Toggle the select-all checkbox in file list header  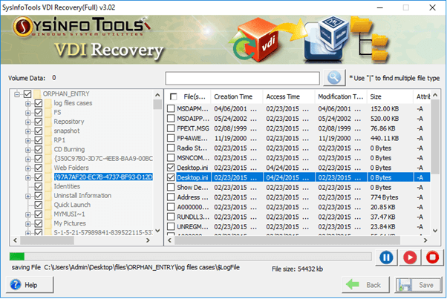[x=173, y=96]
